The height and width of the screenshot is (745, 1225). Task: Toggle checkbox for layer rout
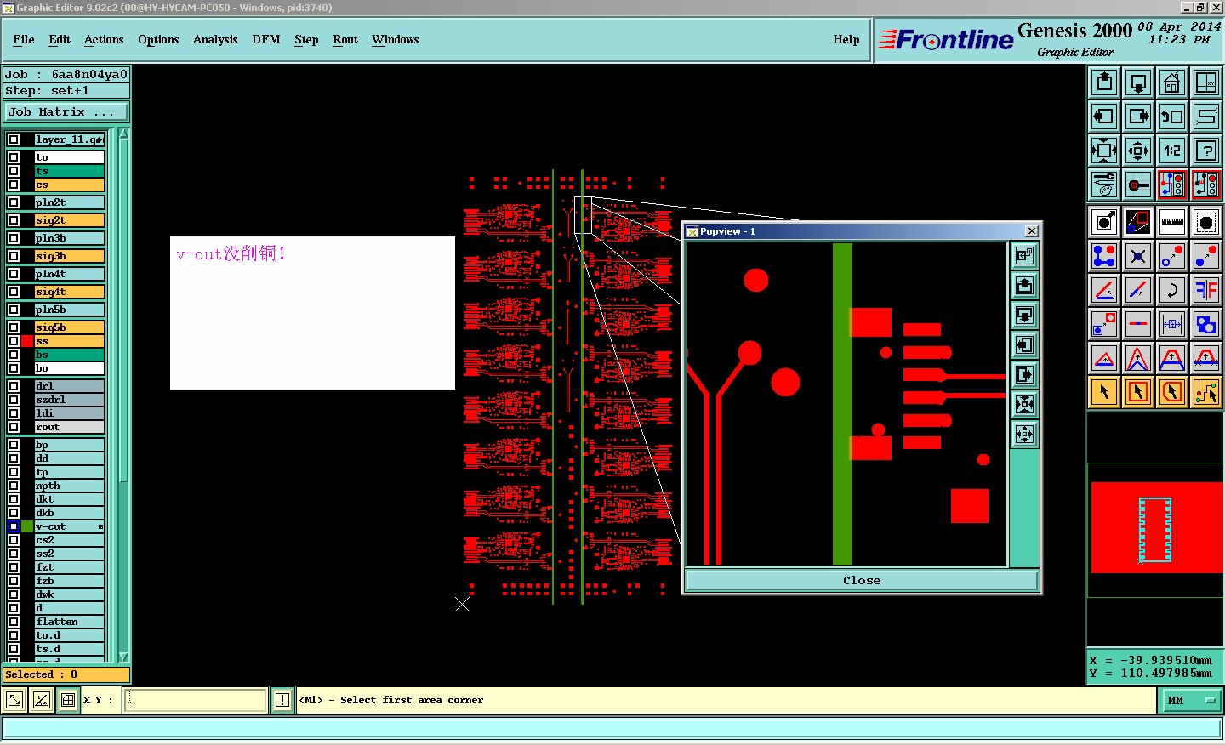14,427
